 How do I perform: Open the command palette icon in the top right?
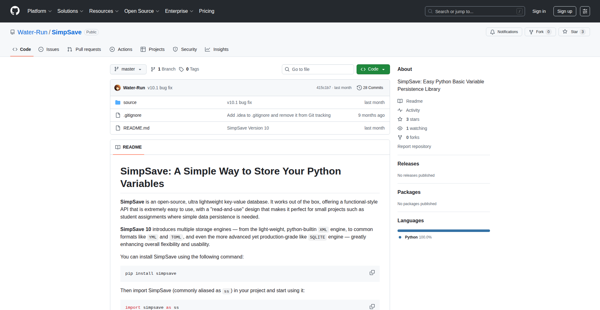pos(585,11)
